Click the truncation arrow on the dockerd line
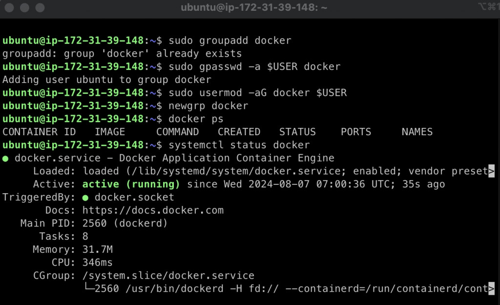 (x=491, y=289)
